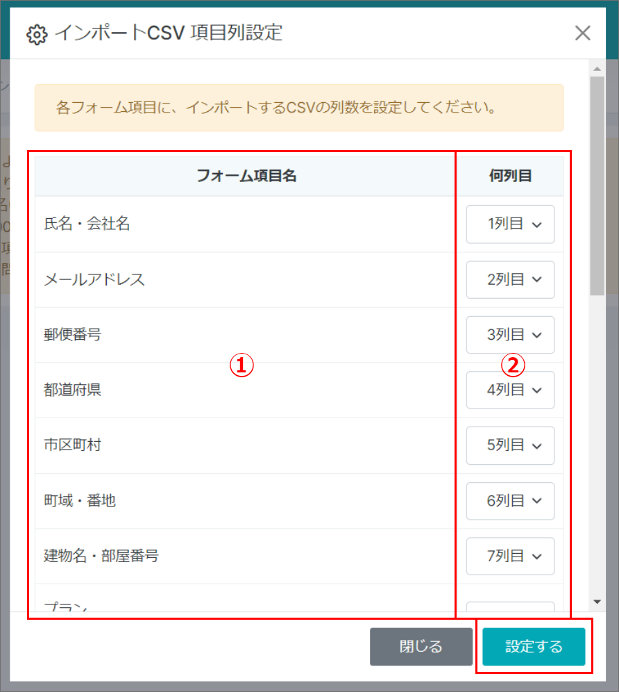619x692 pixels.
Task: Close the dialog with the X icon
Action: click(582, 33)
